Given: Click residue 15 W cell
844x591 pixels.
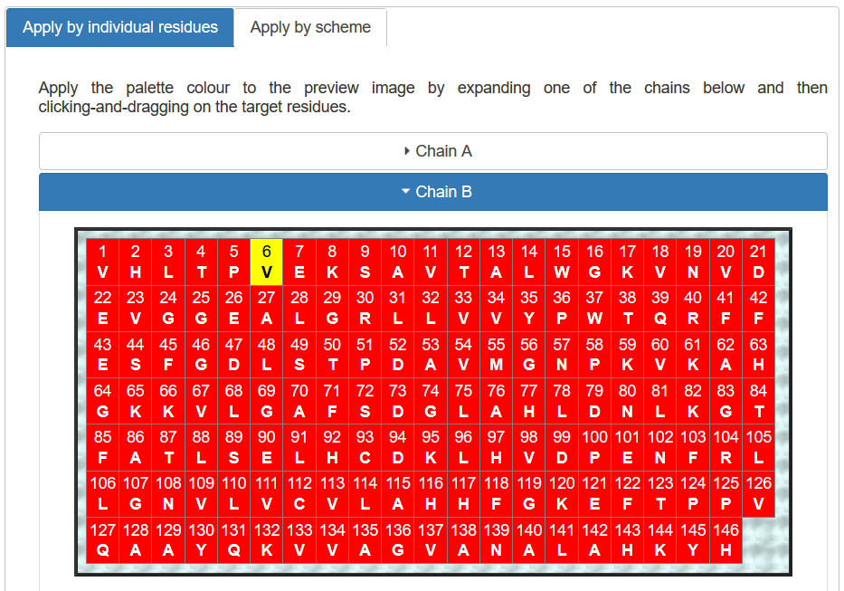Looking at the screenshot, I should 562,262.
